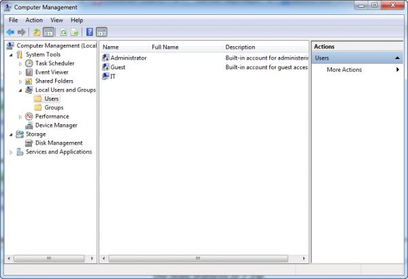Click the Users folder icon in tree
Image resolution: width=408 pixels, height=279 pixels.
pos(38,98)
